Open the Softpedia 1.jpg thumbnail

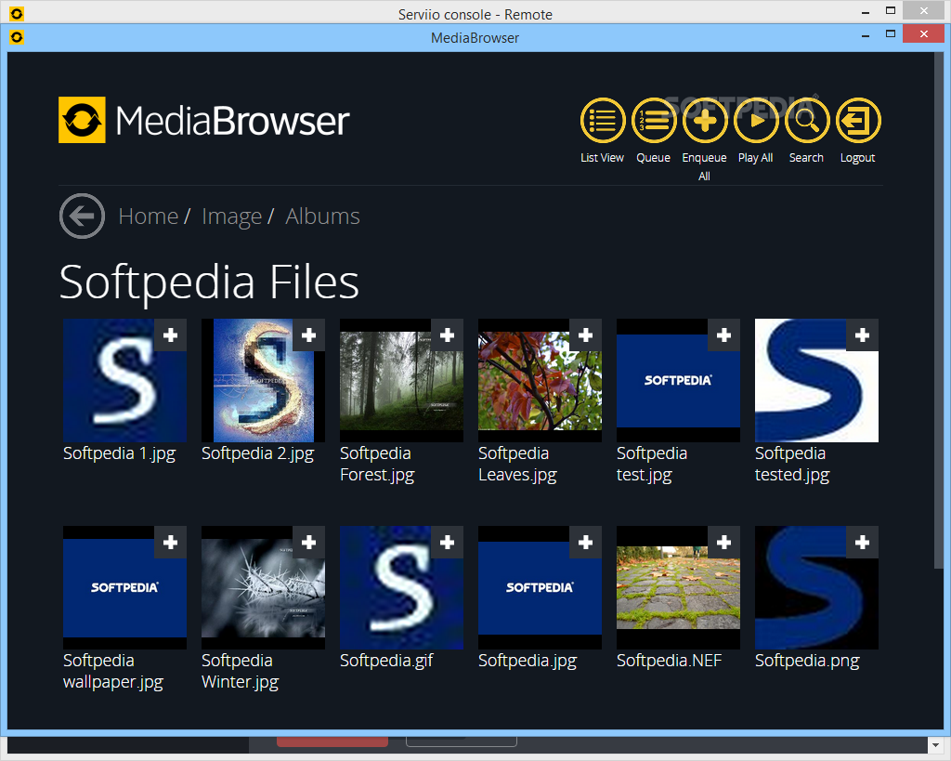pos(125,381)
